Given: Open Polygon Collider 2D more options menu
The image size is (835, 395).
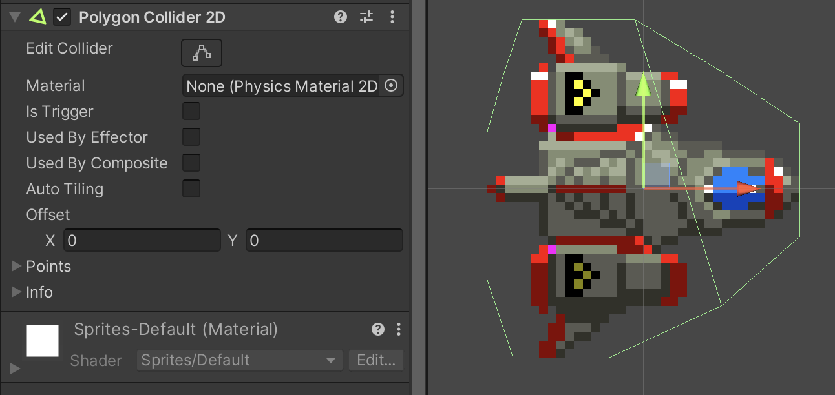Looking at the screenshot, I should click(x=392, y=17).
